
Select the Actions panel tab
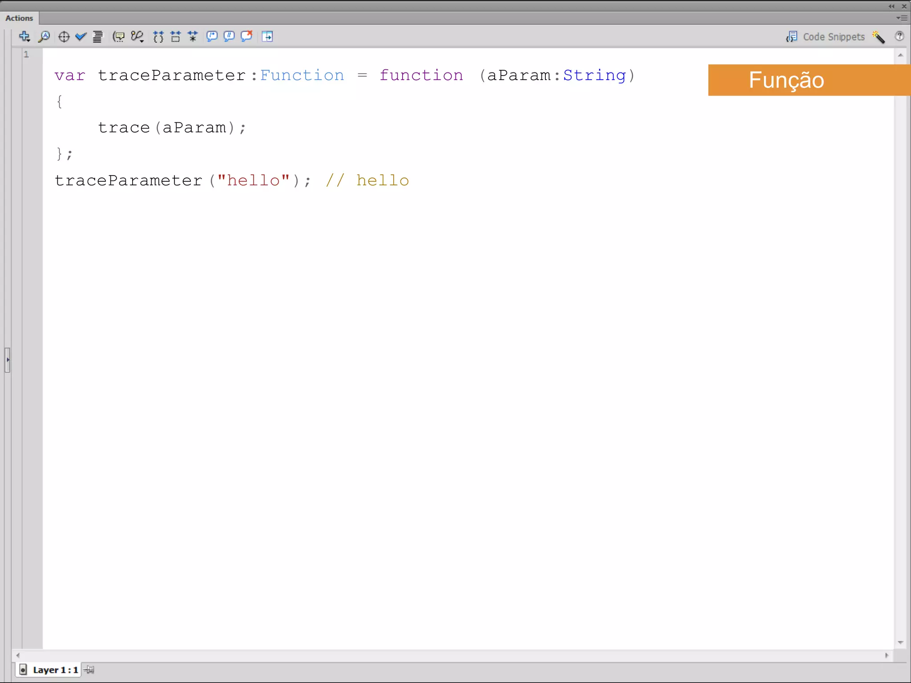[x=19, y=18]
